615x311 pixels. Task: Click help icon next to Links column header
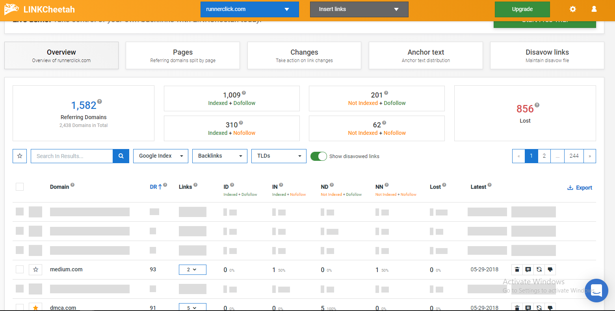point(195,185)
